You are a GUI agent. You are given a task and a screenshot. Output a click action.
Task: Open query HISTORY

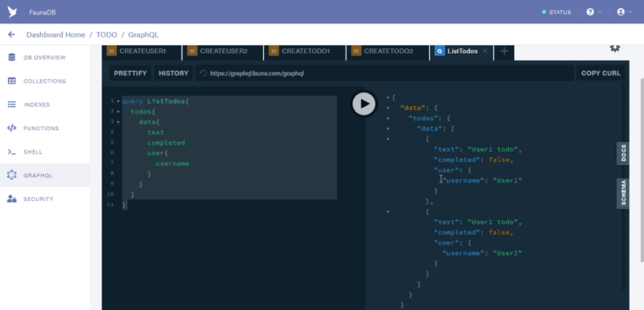click(x=173, y=74)
